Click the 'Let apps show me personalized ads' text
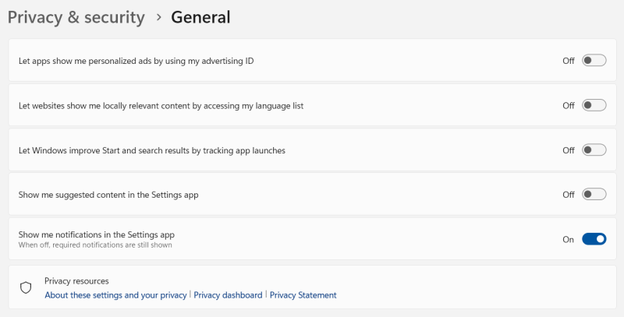The width and height of the screenshot is (624, 317). 136,61
